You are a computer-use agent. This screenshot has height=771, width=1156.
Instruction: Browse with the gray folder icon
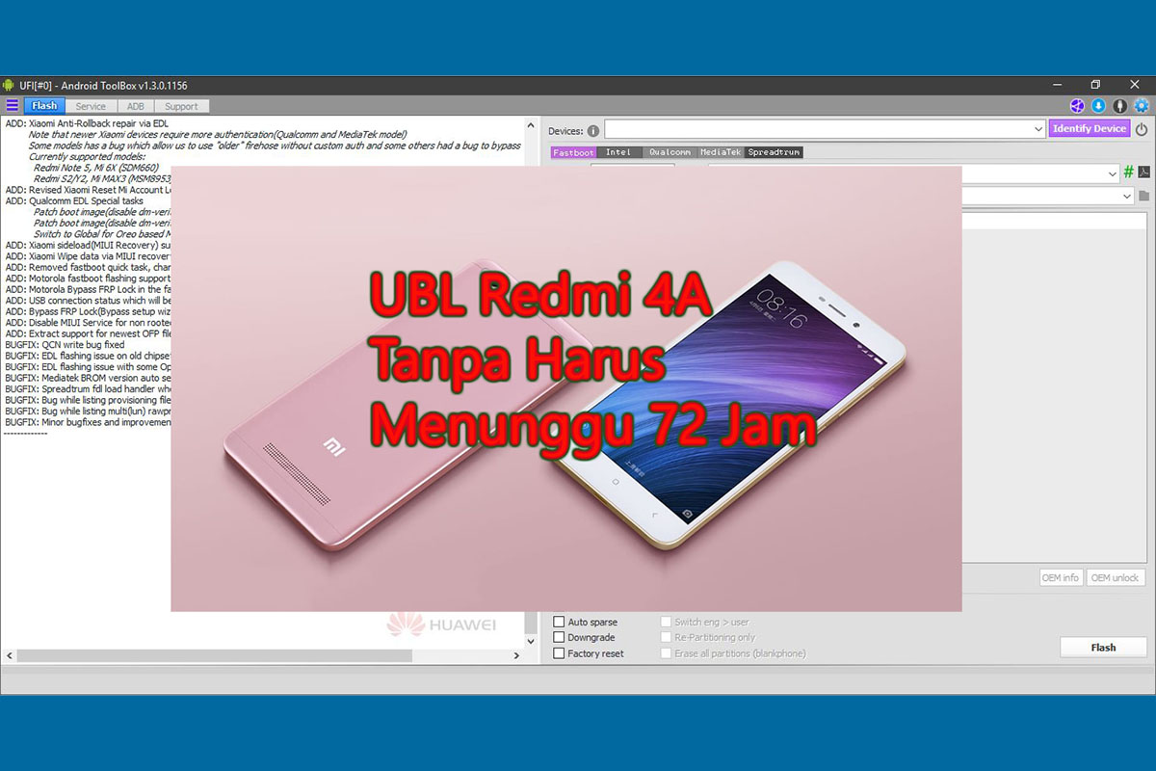pos(1143,196)
